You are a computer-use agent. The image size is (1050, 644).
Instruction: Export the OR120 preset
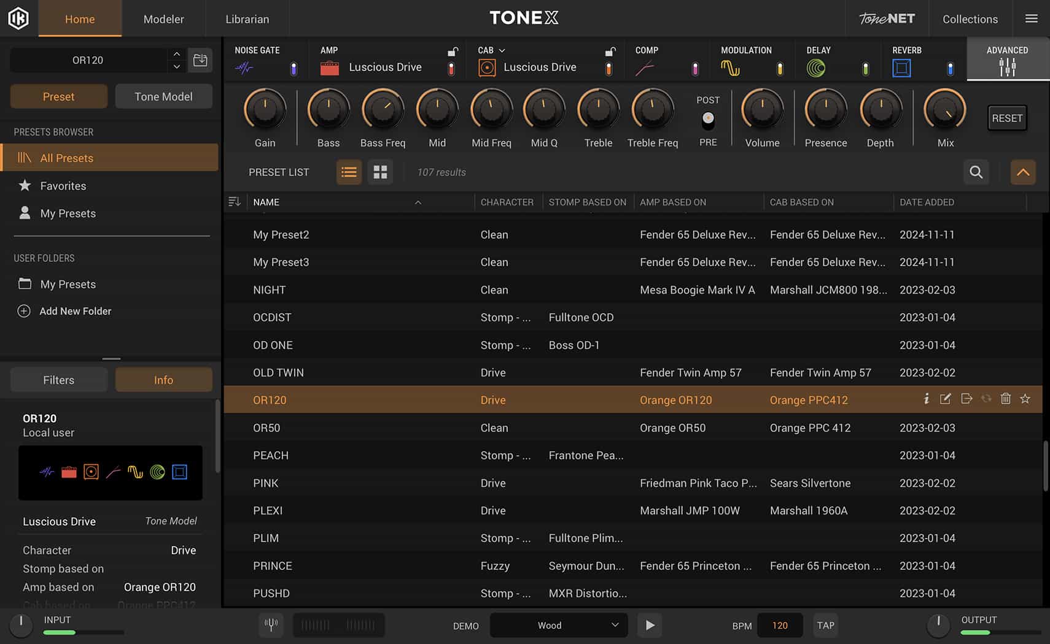(966, 399)
